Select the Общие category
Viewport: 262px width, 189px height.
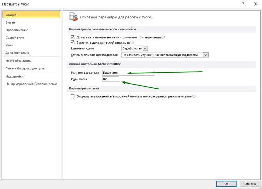coord(31,15)
